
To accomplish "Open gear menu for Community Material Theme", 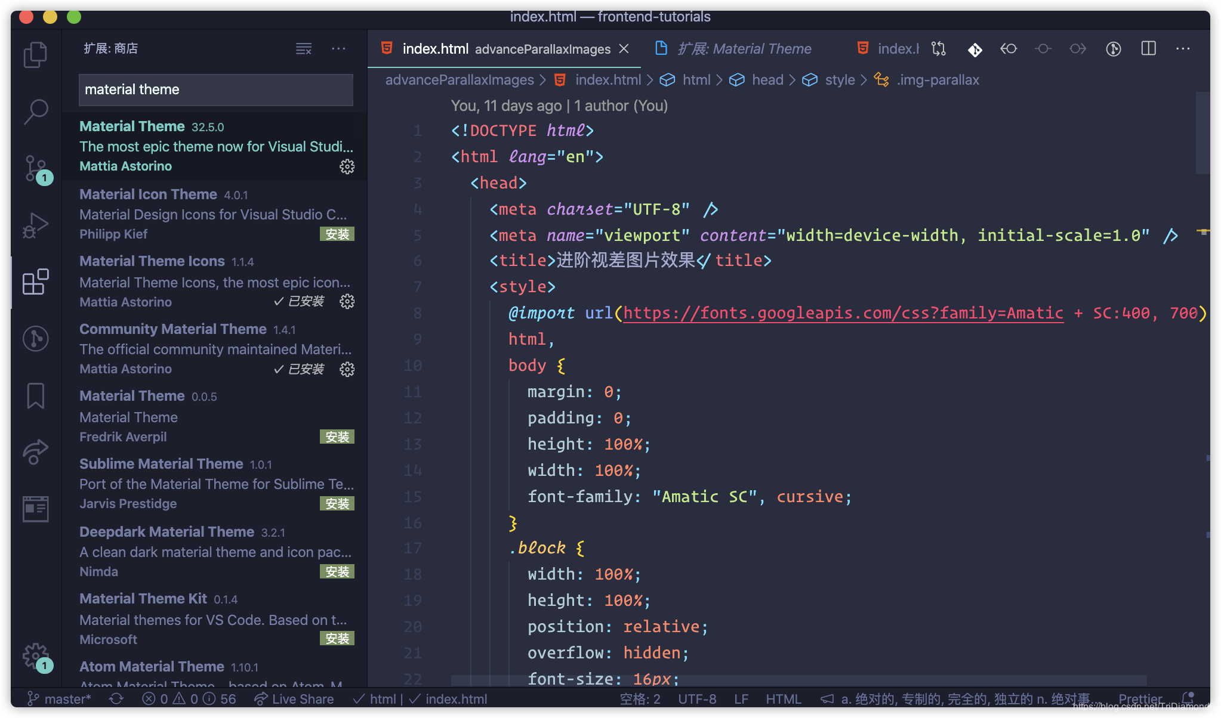I will pos(347,370).
